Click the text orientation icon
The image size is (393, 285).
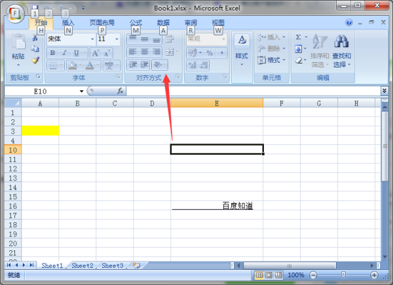[157, 65]
